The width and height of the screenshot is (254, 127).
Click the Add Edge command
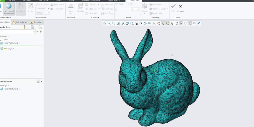click(107, 13)
